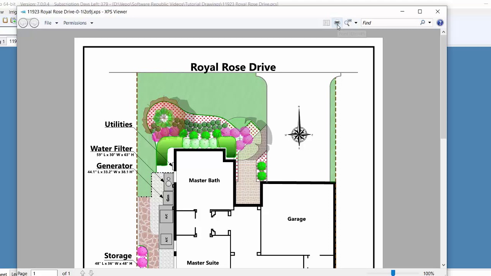Click the vertical scrollbar thumb
This screenshot has height=276, width=491.
[x=444, y=87]
